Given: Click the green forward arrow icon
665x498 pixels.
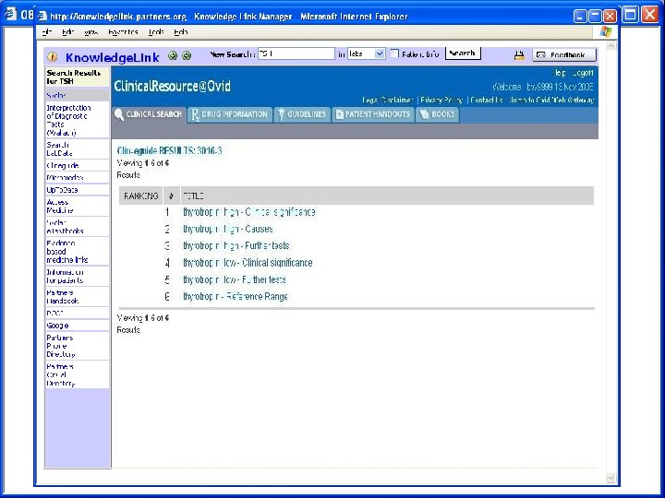Looking at the screenshot, I should click(187, 55).
